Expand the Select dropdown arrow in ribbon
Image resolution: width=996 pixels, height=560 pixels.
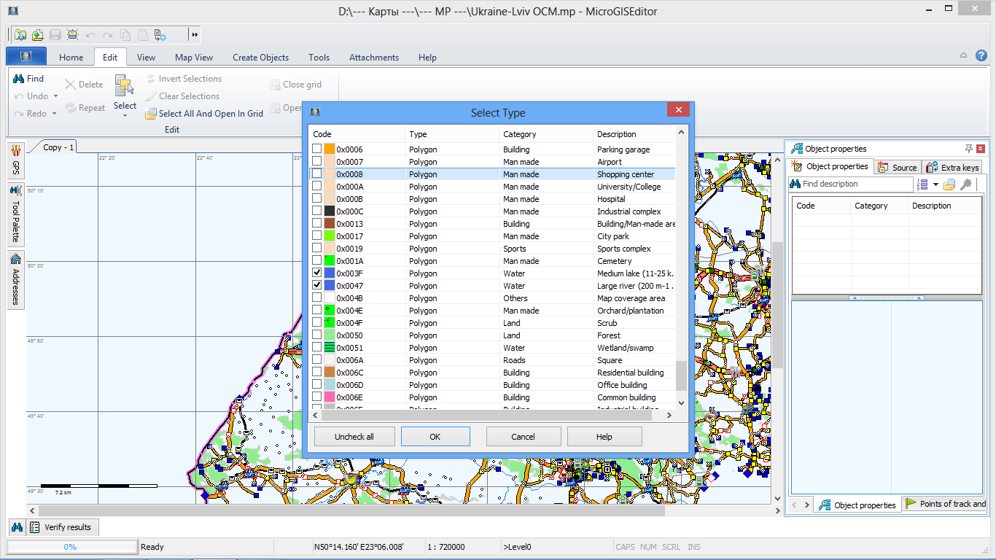point(125,116)
